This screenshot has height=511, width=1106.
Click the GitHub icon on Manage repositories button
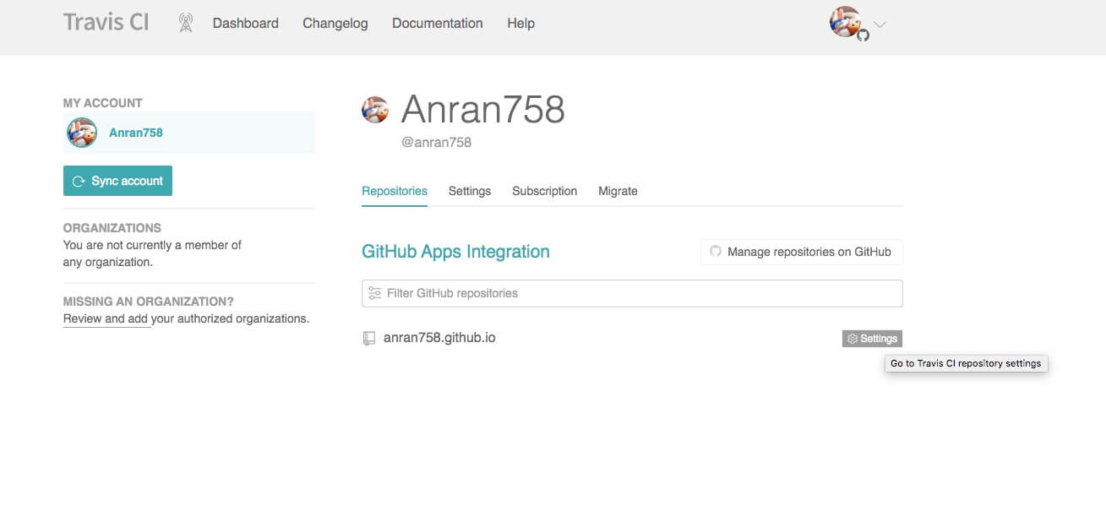click(716, 252)
